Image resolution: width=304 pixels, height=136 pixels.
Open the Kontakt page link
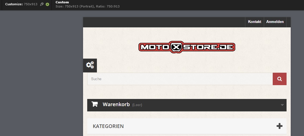point(254,22)
